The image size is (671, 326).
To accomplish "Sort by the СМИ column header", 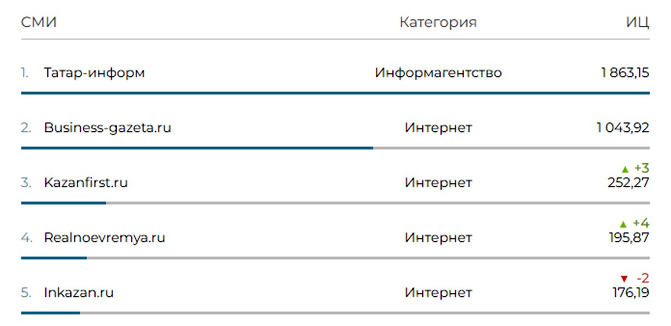I will tap(39, 22).
